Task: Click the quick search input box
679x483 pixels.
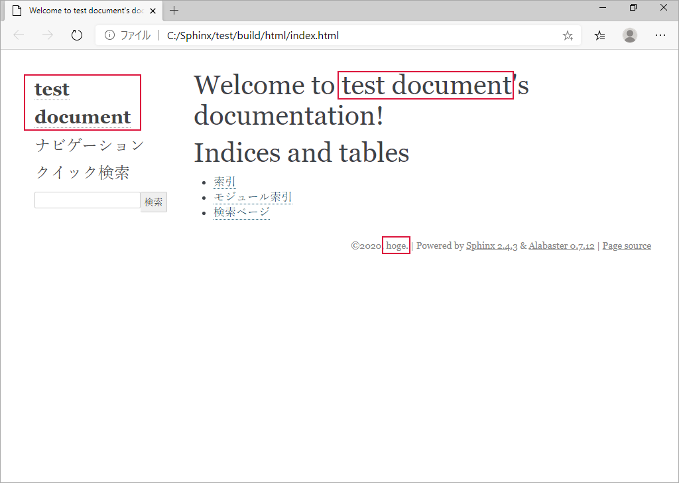Action: point(88,200)
